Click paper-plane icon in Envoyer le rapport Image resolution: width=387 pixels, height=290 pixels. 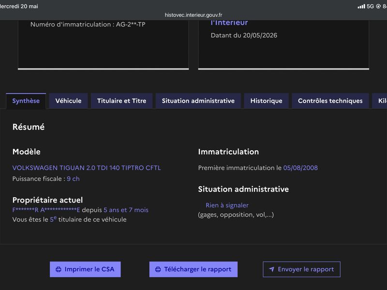pos(271,269)
